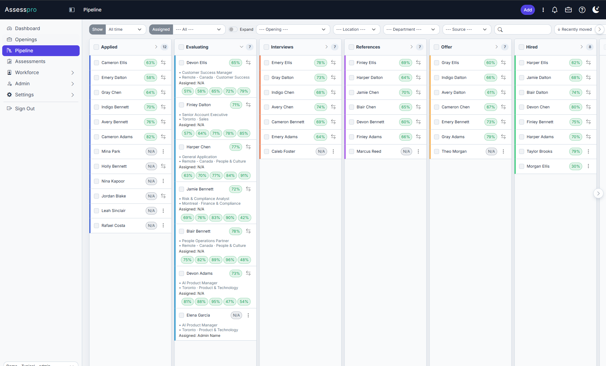Click the 30% score badge for Morgan Ellis
606x366 pixels.
[576, 166]
